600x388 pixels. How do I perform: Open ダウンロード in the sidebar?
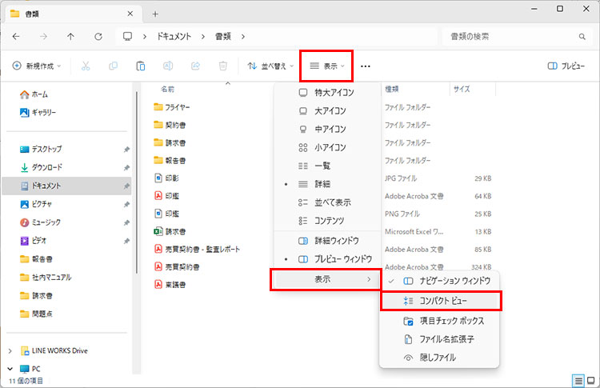[x=46, y=167]
